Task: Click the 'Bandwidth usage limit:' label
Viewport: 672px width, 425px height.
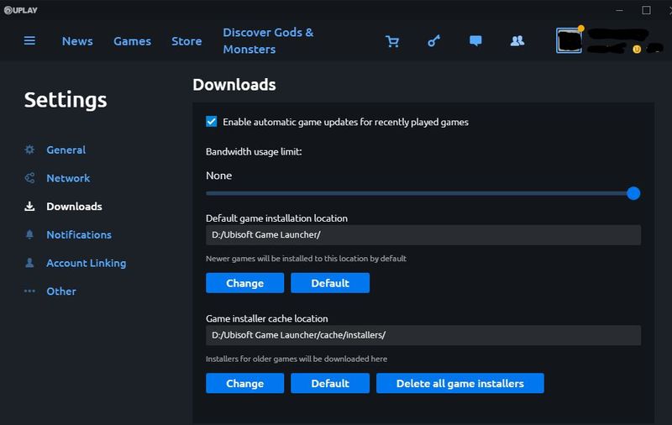Action: click(x=254, y=152)
